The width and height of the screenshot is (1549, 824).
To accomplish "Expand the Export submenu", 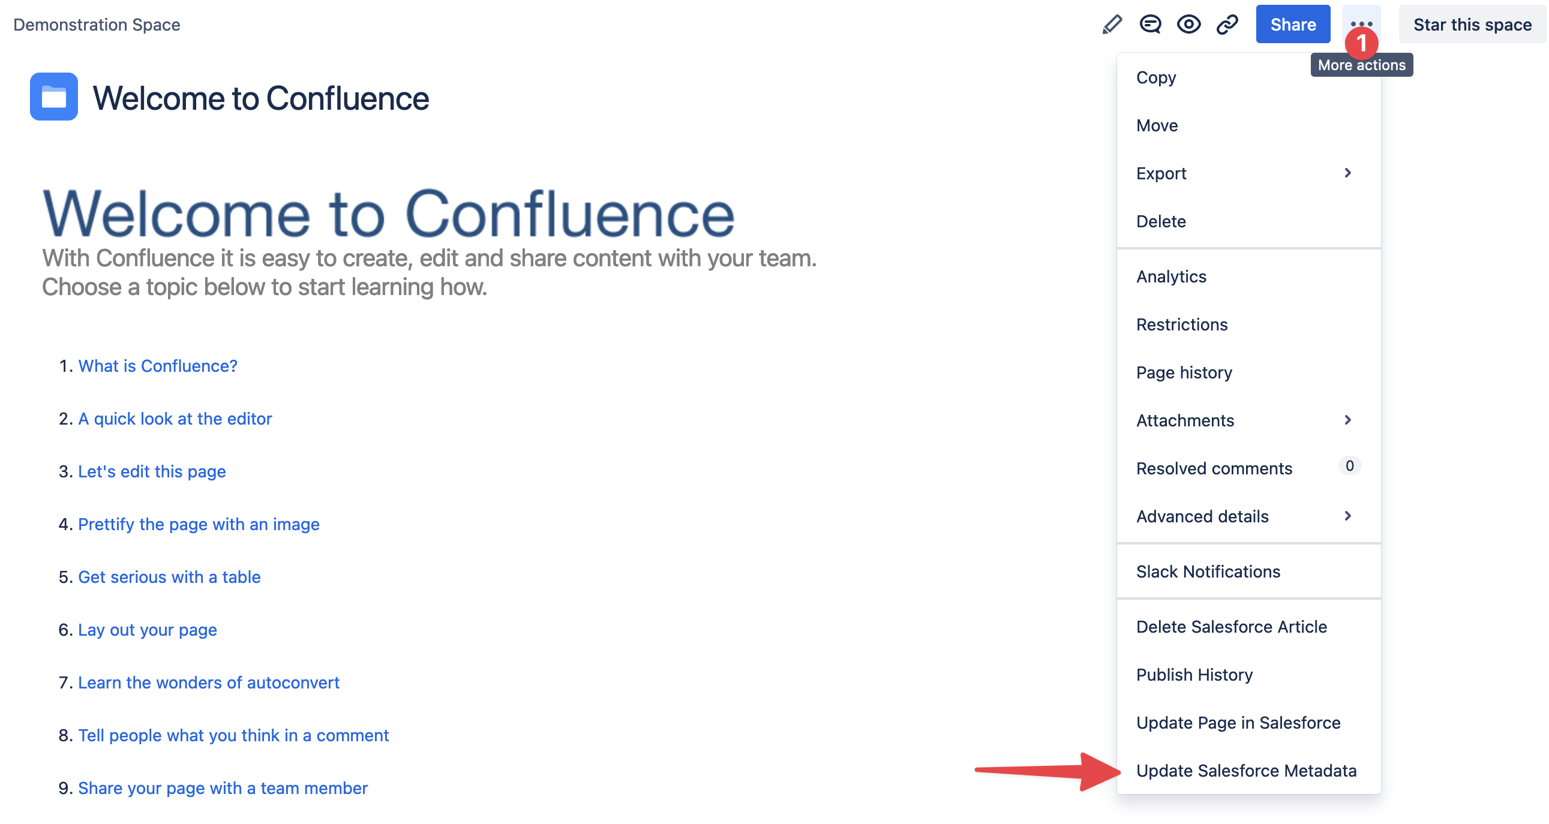I will coord(1248,173).
